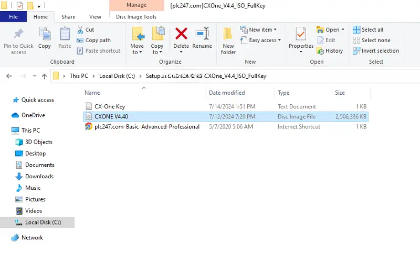Click Select all in ribbon
The height and width of the screenshot is (263, 420).
pos(368,30)
